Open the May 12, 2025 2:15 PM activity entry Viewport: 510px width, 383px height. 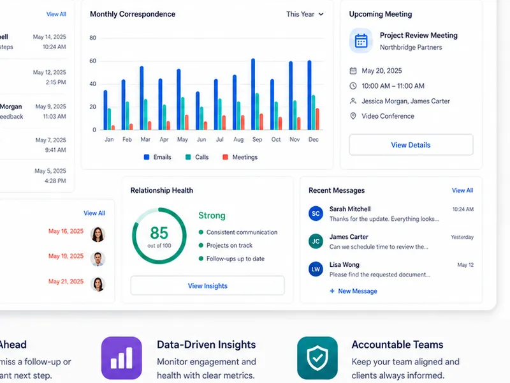pos(33,77)
